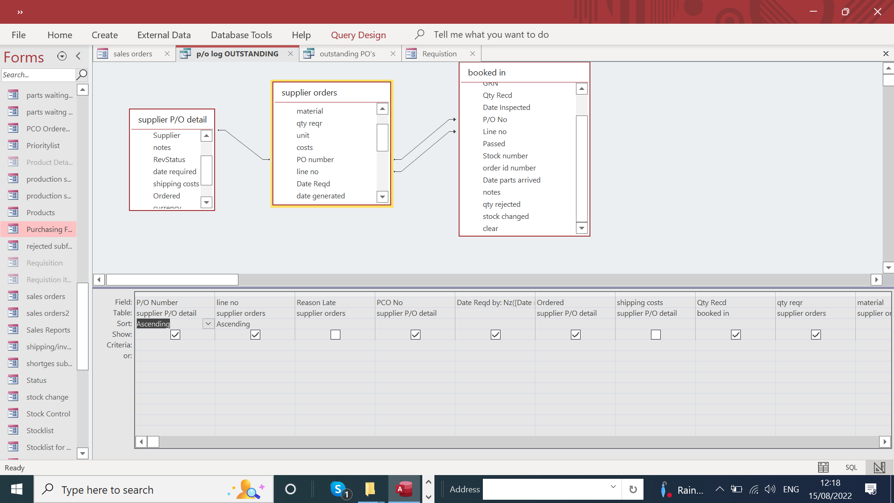Toggle the Show checkbox for P/O Number

(175, 334)
